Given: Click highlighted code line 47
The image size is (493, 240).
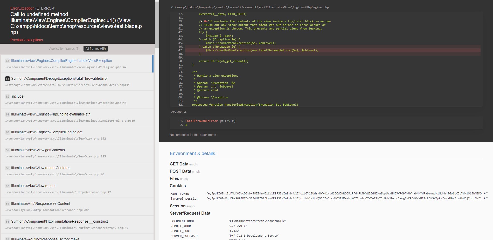Looking at the screenshot, I should point(333,50).
